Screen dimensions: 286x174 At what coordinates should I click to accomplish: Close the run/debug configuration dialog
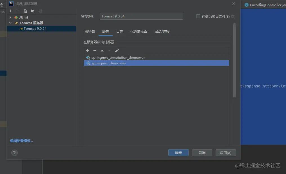(x=233, y=4)
